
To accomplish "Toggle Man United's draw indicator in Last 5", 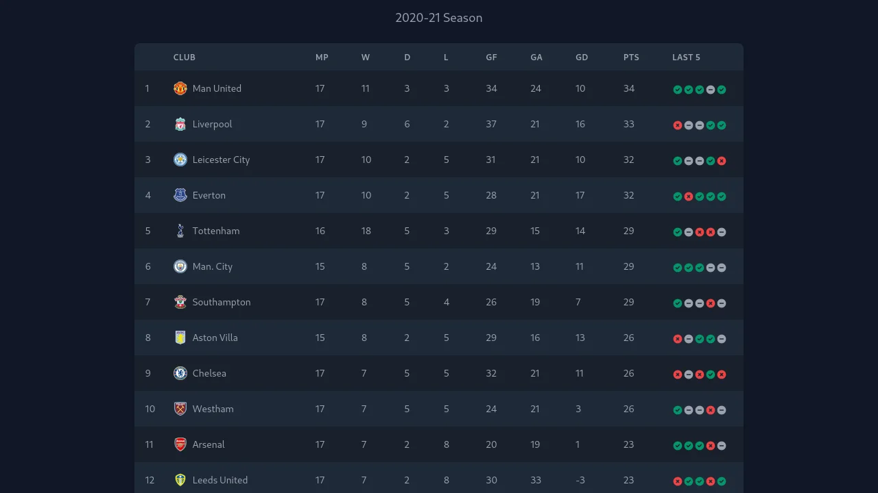I will (x=711, y=90).
